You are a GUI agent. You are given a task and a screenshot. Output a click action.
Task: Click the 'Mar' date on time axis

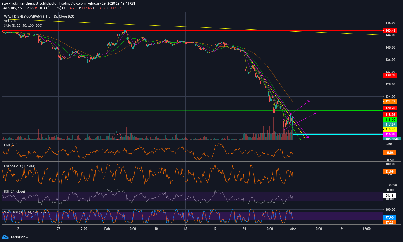293,229
